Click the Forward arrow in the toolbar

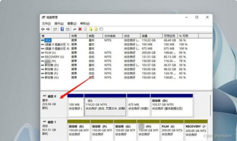click(48, 29)
